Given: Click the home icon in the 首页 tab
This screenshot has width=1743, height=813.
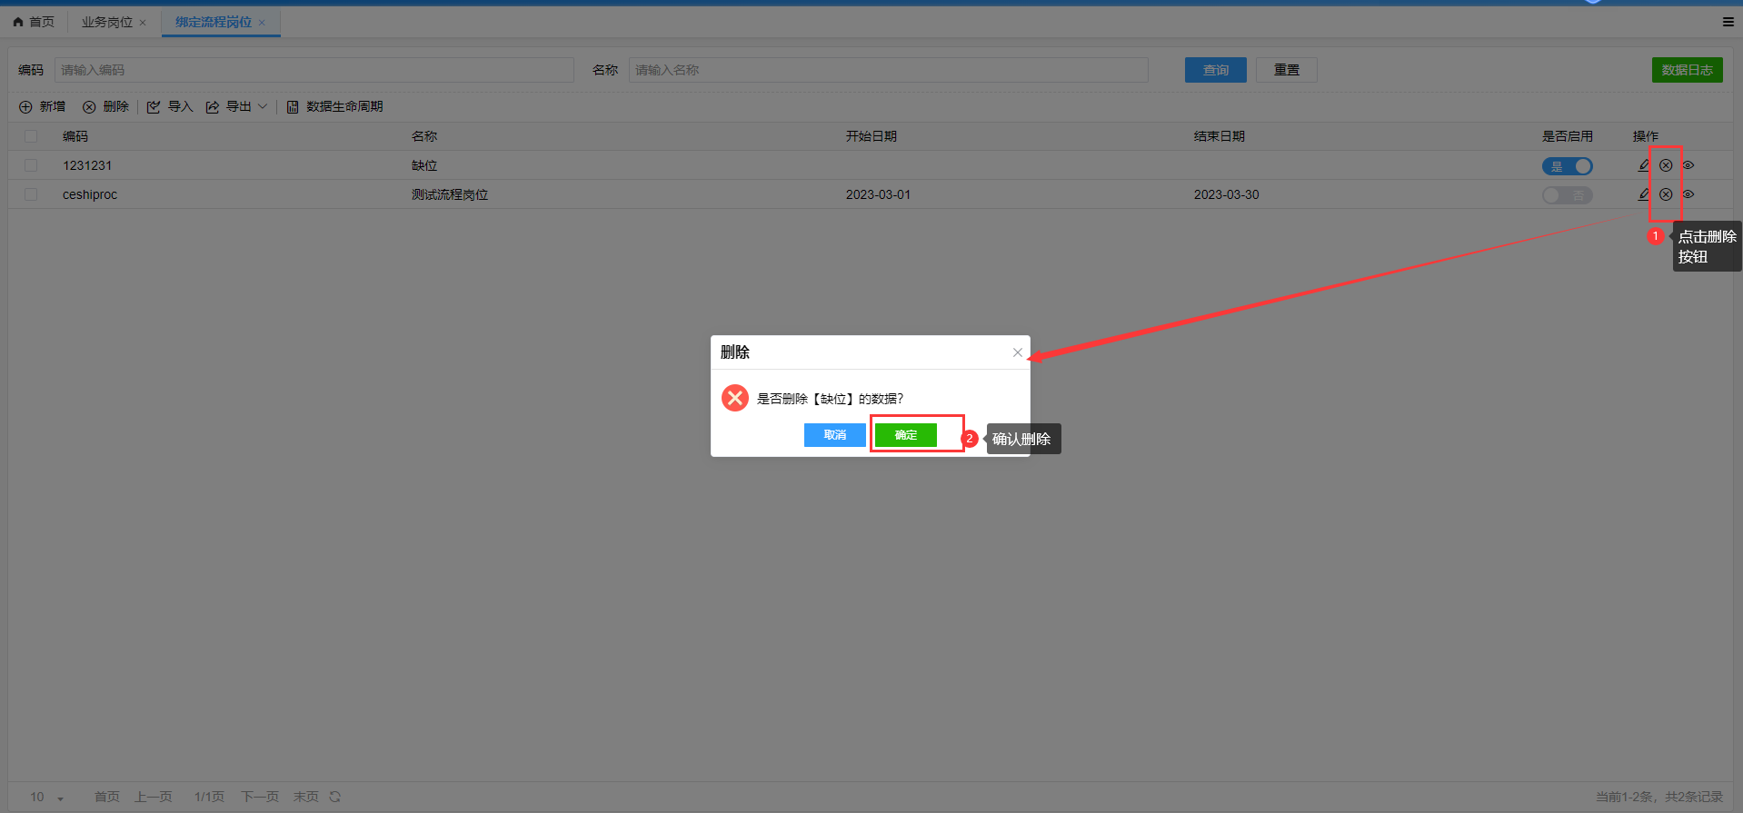Looking at the screenshot, I should point(18,22).
